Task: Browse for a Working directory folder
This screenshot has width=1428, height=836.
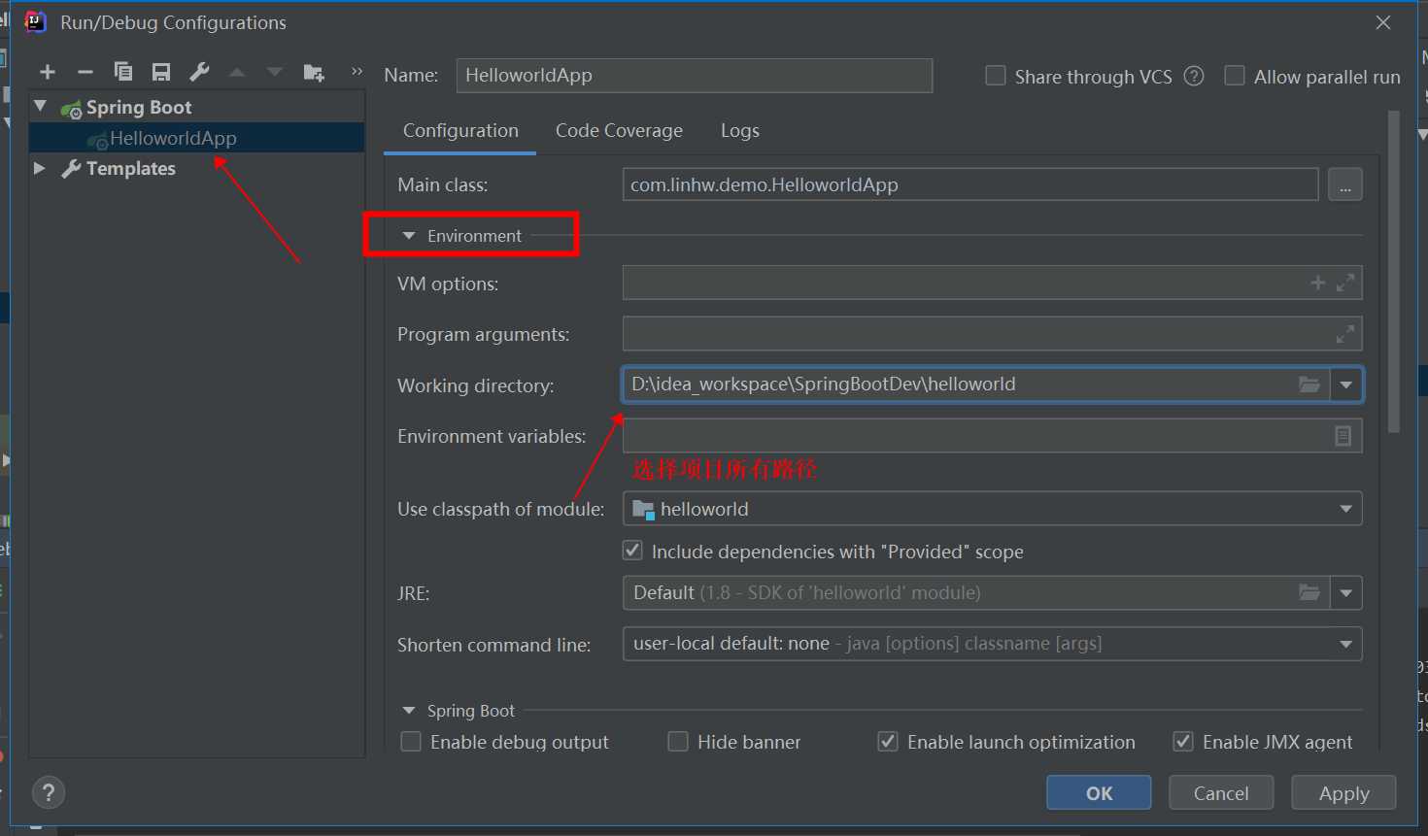Action: (x=1309, y=385)
